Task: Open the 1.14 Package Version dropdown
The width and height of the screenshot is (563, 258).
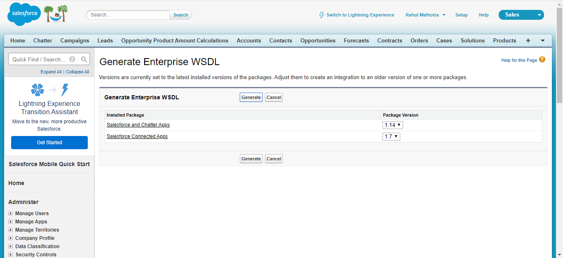Action: click(x=392, y=124)
